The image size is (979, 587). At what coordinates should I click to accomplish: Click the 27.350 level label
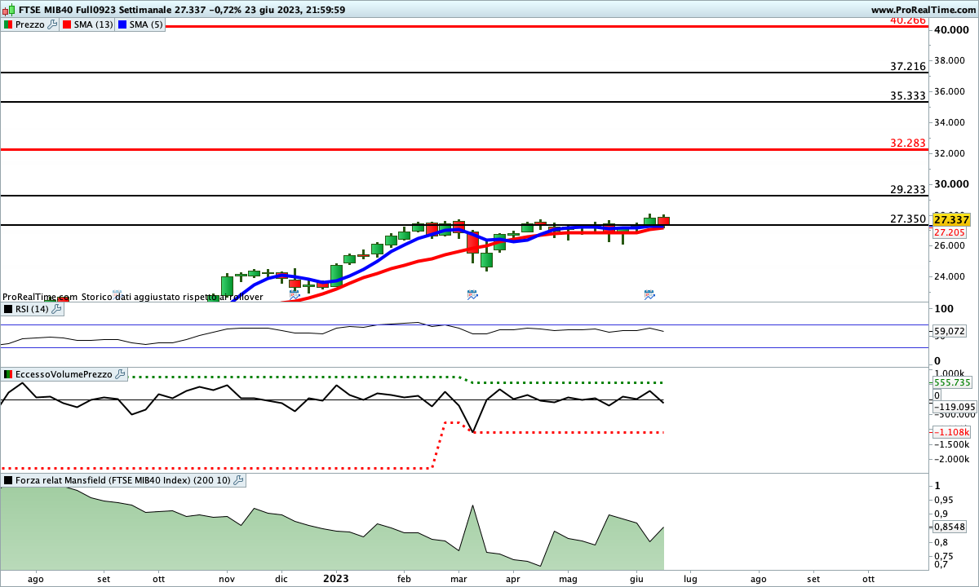point(908,218)
